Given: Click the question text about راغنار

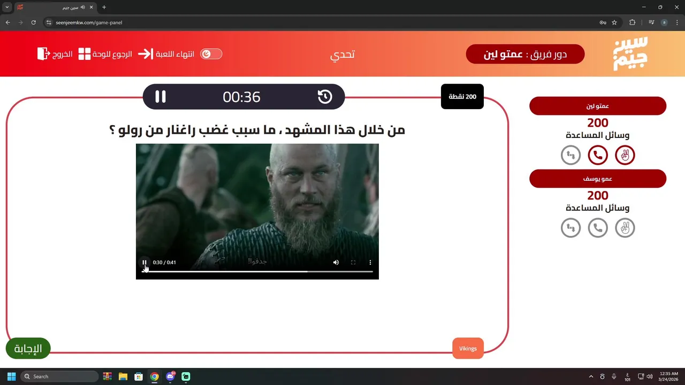Looking at the screenshot, I should pos(257,130).
